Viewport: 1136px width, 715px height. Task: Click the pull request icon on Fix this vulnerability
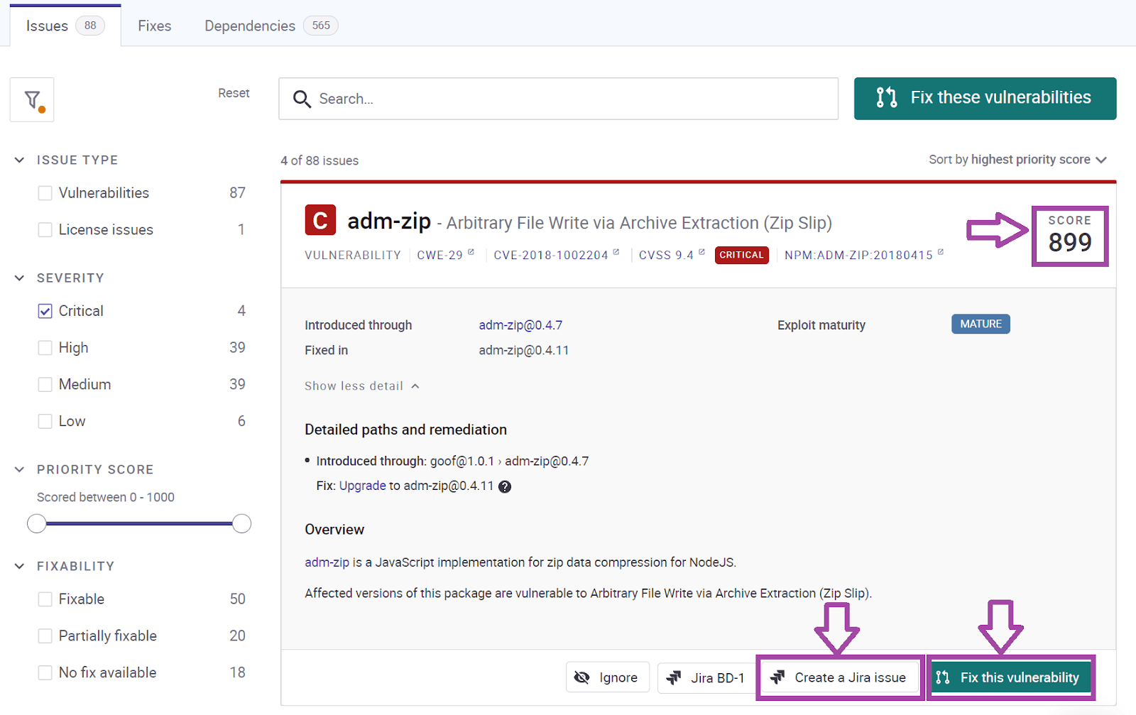[944, 677]
